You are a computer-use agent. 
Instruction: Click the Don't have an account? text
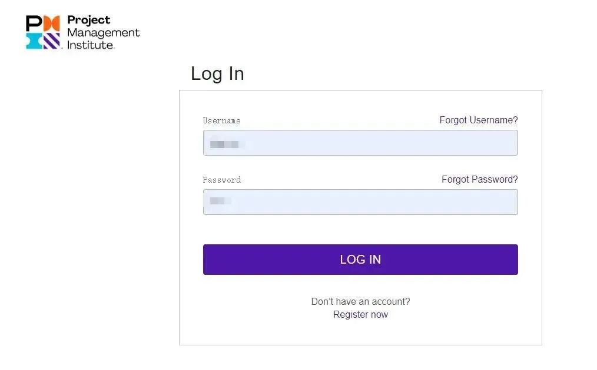[360, 301]
